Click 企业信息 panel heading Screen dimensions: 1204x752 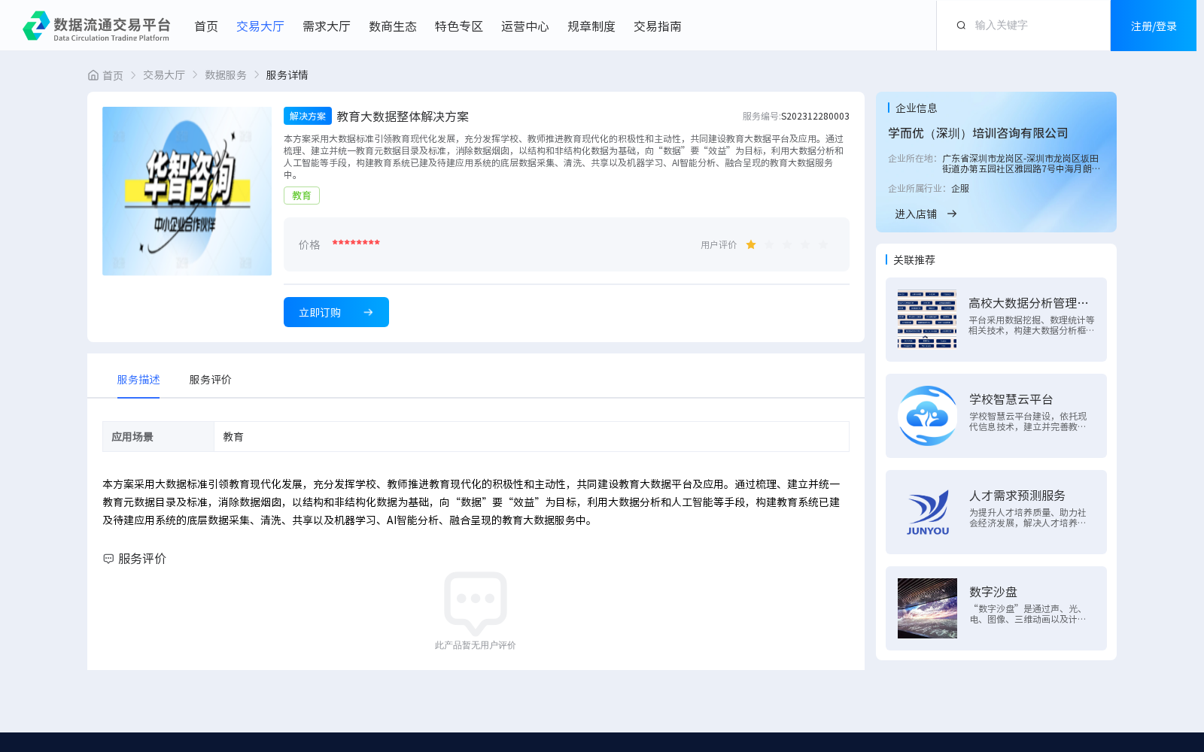coord(916,108)
